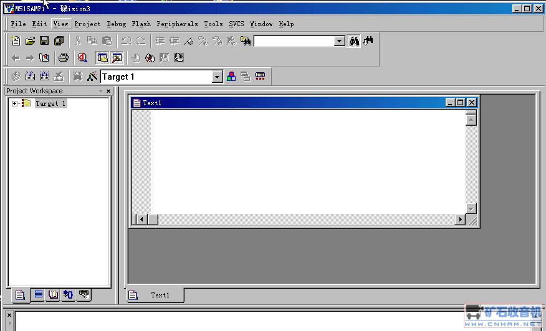Start debug session with red d icon
546x331 pixels.
[x=82, y=58]
